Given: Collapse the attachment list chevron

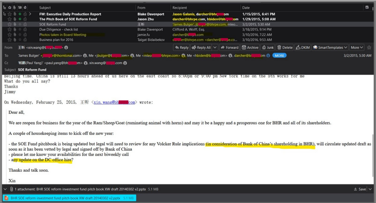Looking at the screenshot, I should click(x=5, y=189).
